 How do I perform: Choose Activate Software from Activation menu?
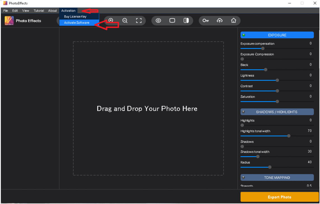pyautogui.click(x=76, y=23)
